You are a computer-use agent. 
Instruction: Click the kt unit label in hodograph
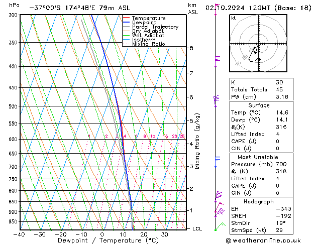pyautogui.click(x=234, y=18)
